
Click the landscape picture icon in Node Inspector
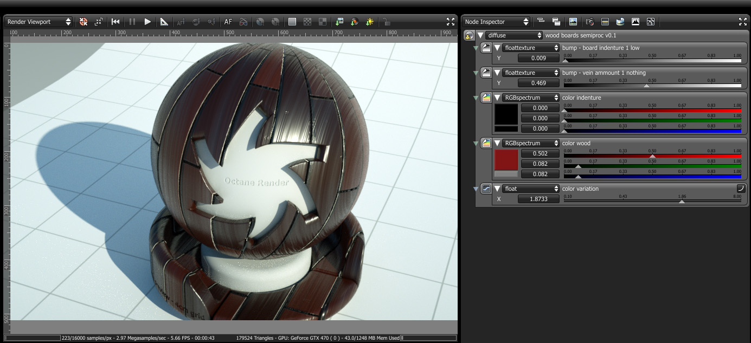click(573, 22)
